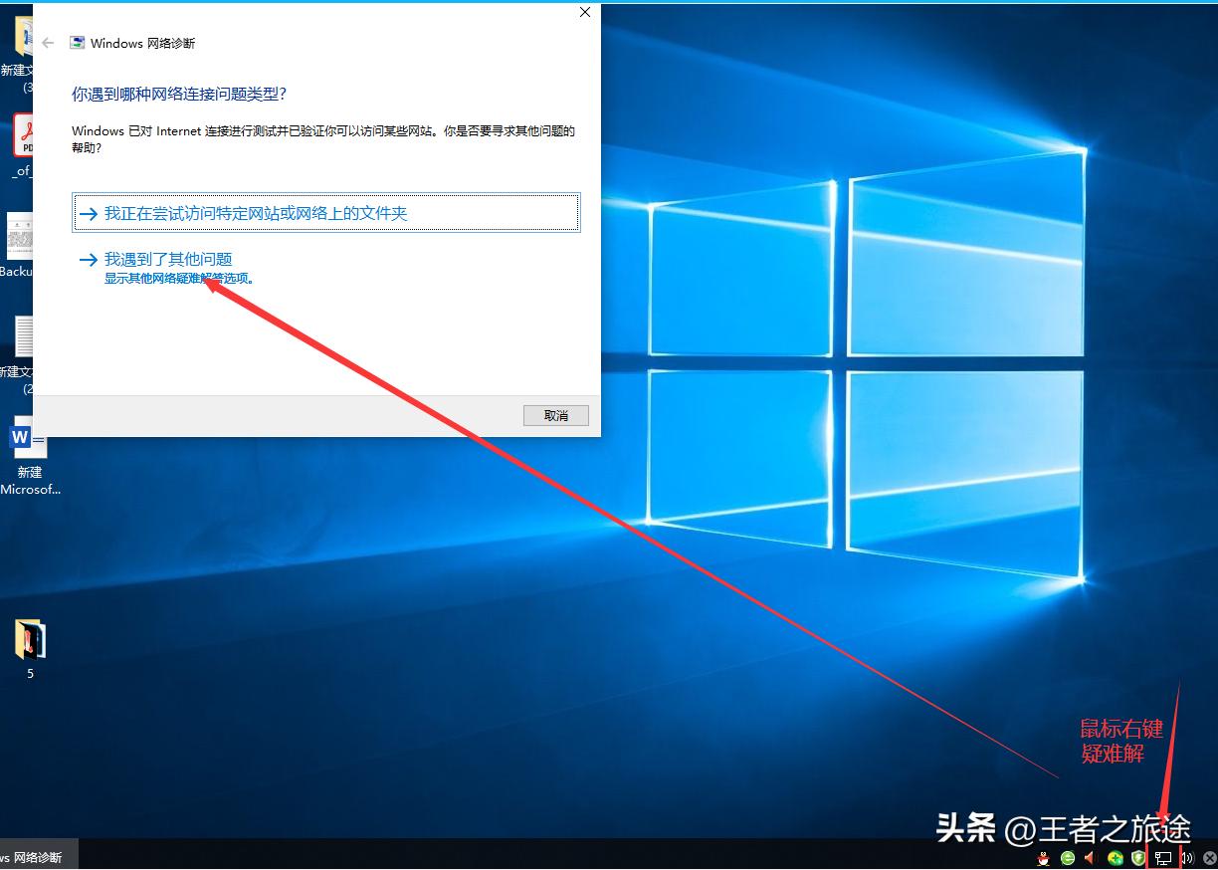Screen dimensions: 1218x870
Task: Open the green 360 browser tray icon
Action: click(1068, 858)
